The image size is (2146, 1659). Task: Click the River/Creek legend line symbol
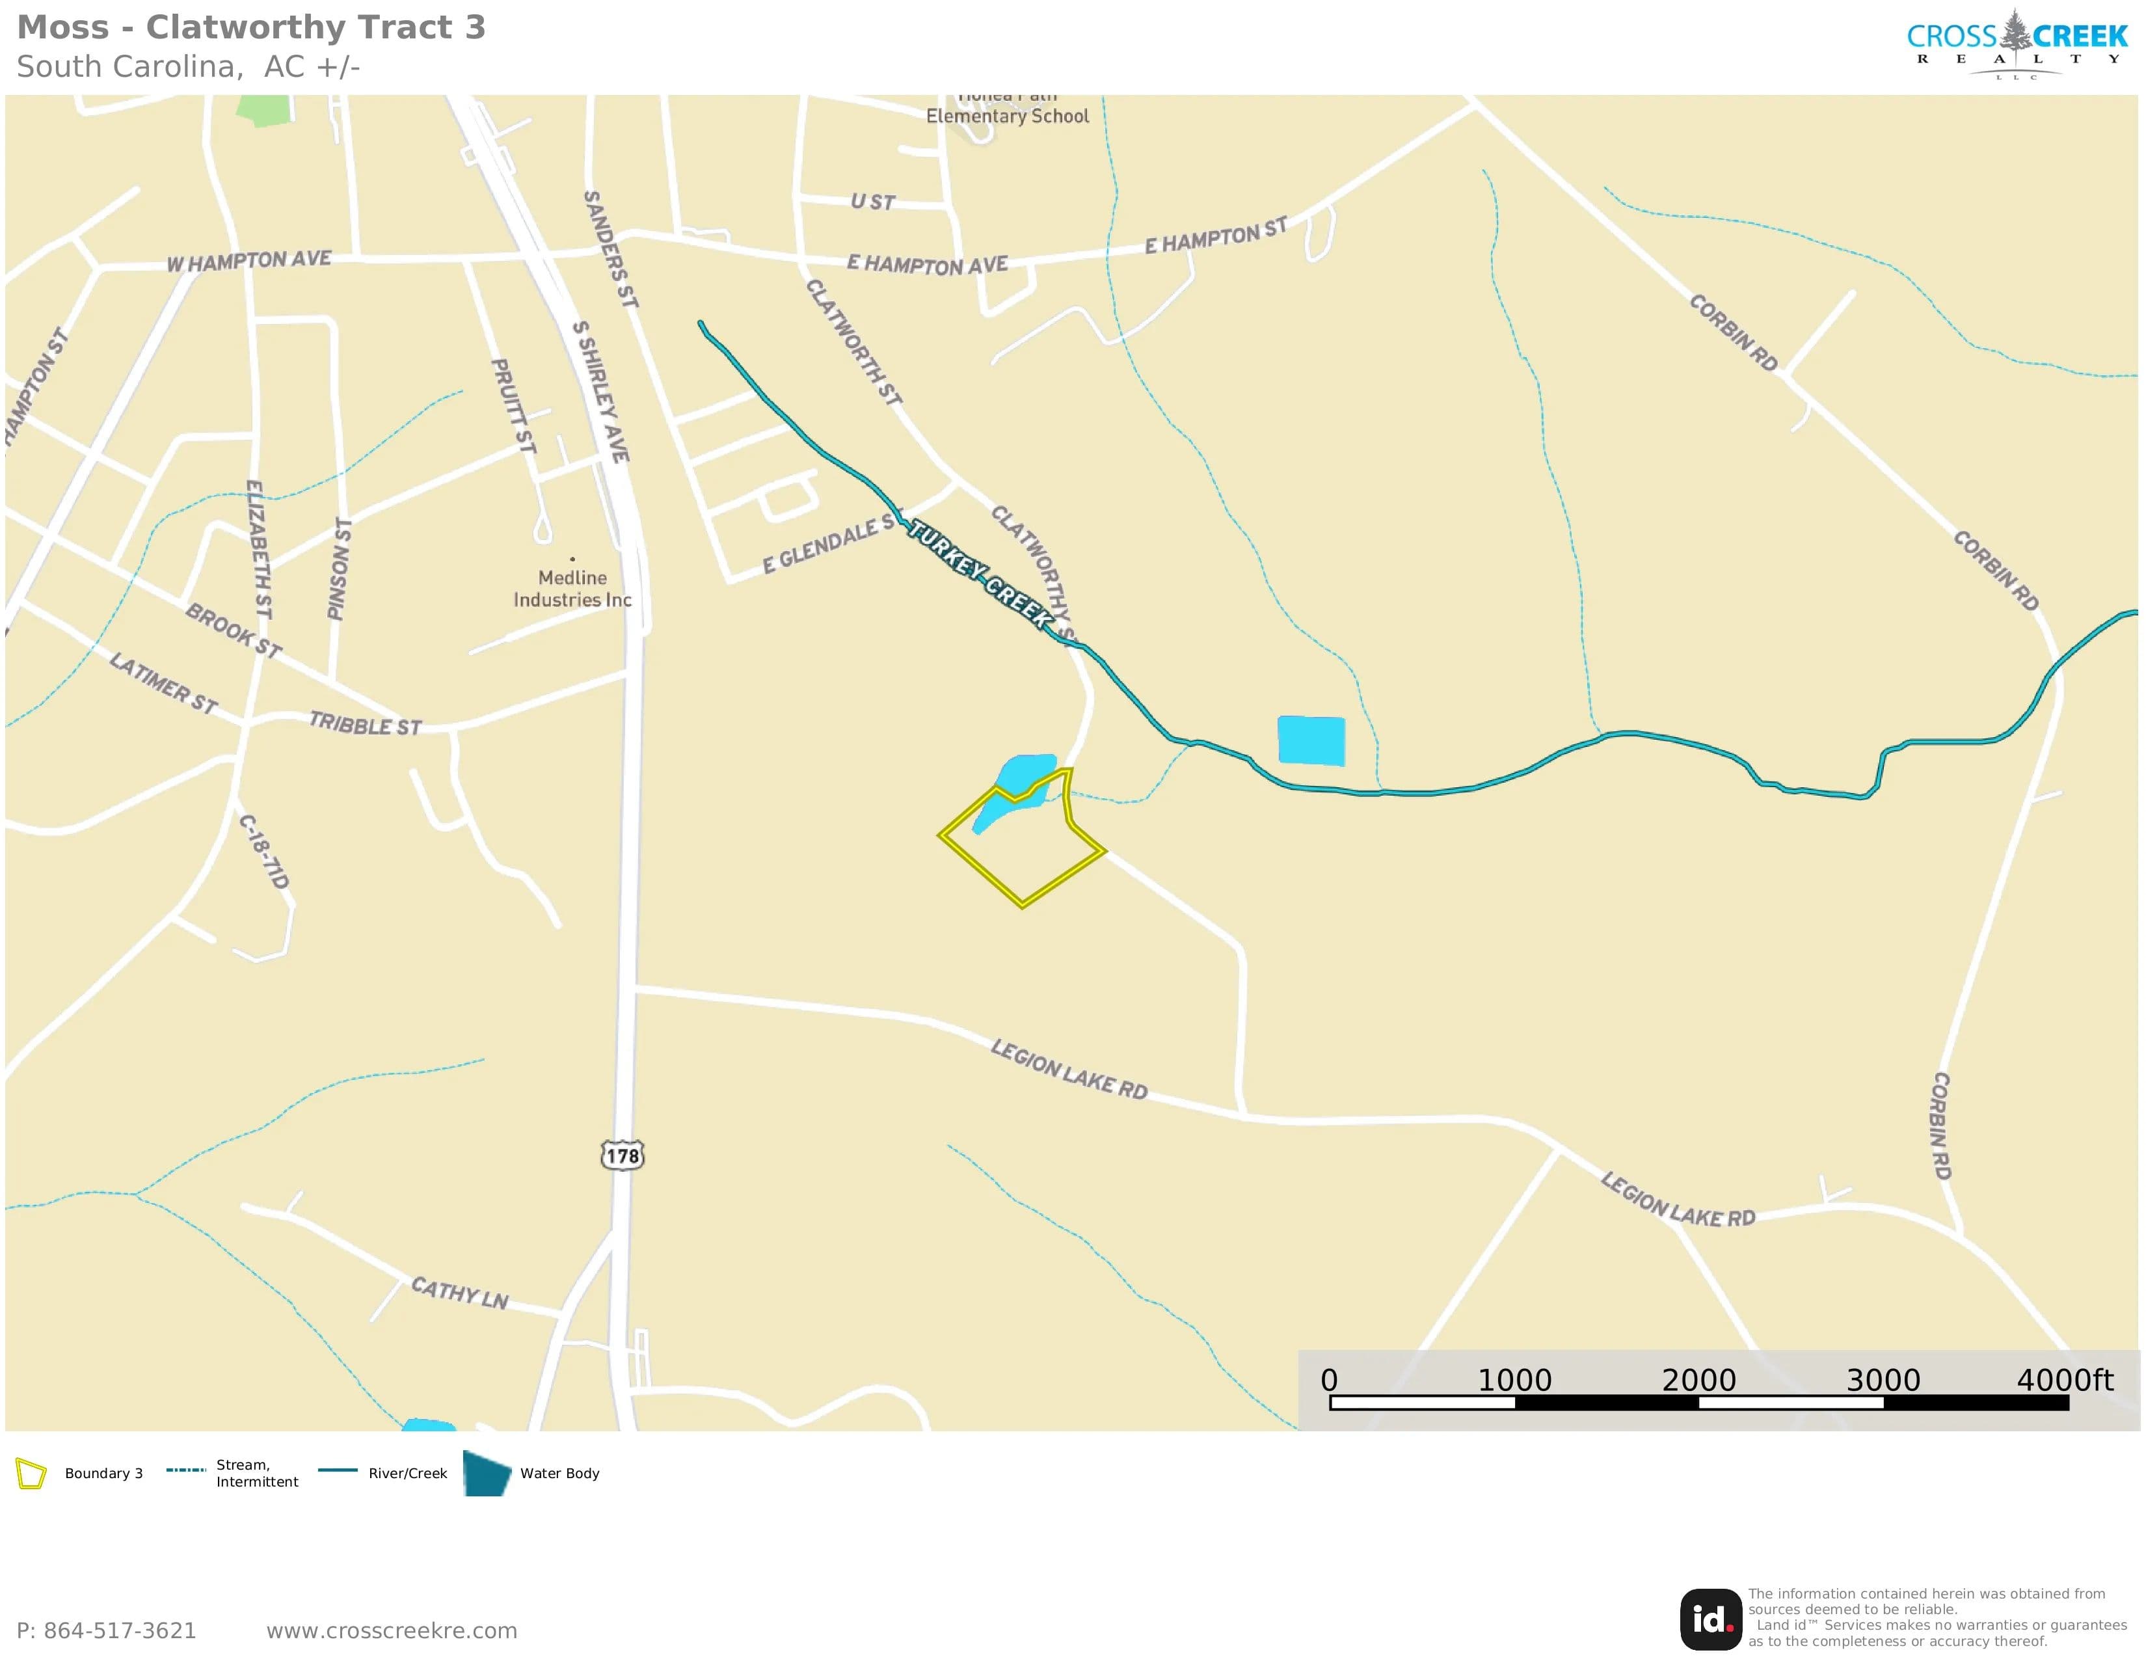(x=338, y=1470)
